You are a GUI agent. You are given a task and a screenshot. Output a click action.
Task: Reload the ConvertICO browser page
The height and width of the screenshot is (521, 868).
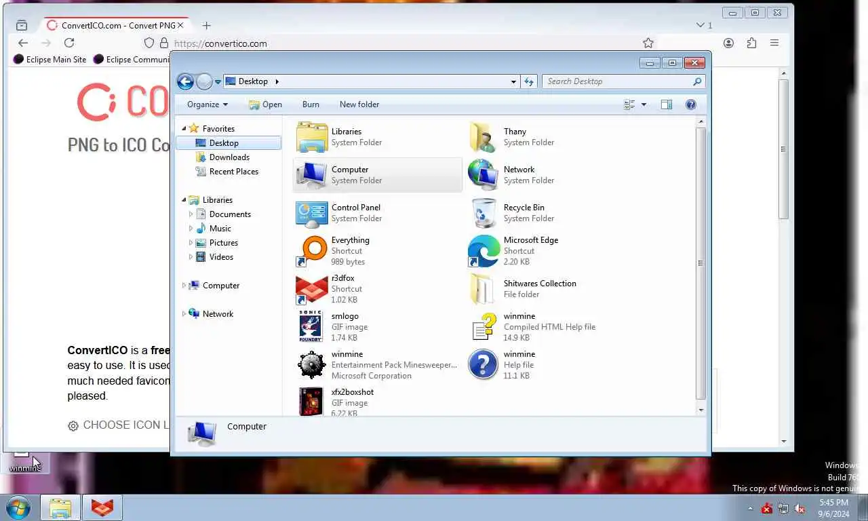(68, 43)
